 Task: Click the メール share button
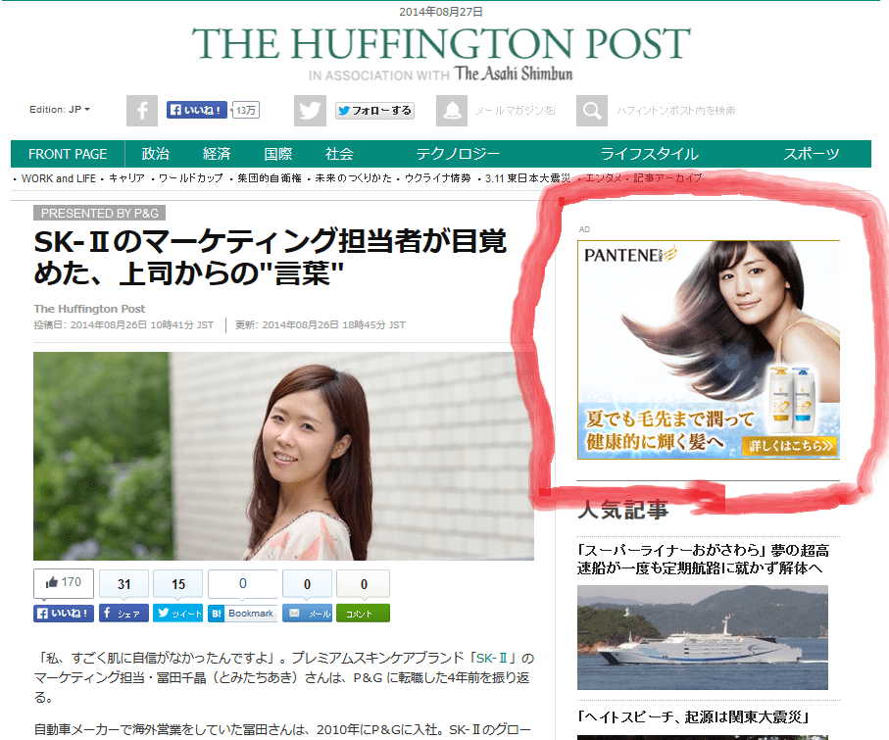(308, 614)
